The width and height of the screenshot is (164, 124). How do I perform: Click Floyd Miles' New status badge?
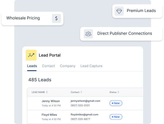[116, 117]
